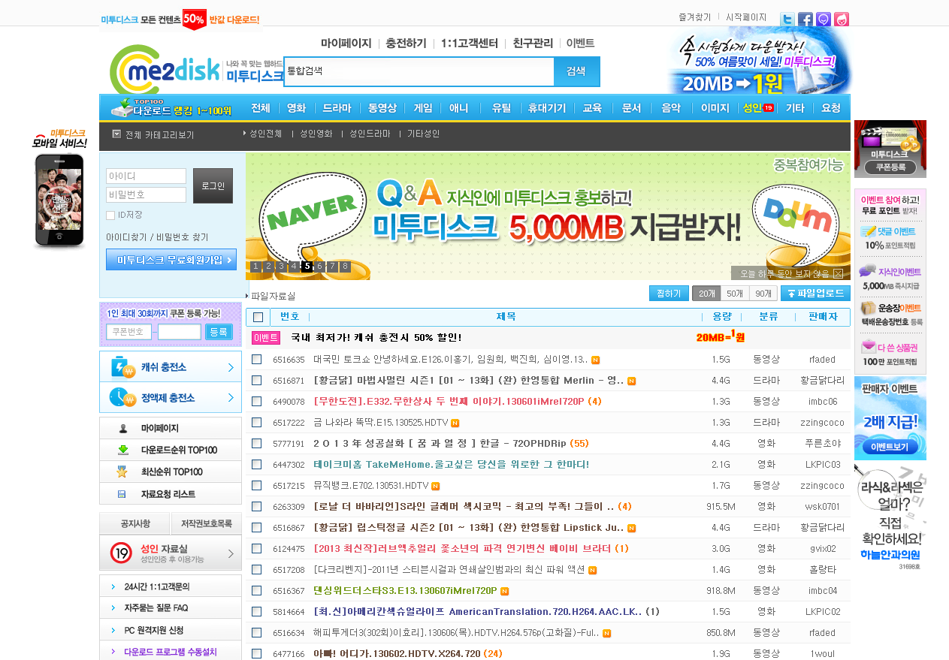
Task: Click the 통합검색 search field
Action: click(x=419, y=71)
